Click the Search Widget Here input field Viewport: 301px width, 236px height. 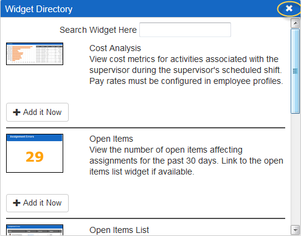pyautogui.click(x=185, y=30)
